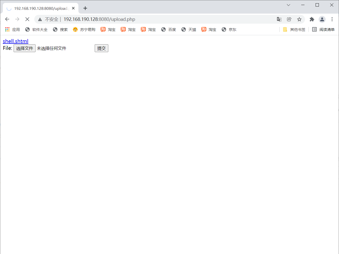Click the 提交 submit button
This screenshot has height=254, width=339.
coord(101,48)
